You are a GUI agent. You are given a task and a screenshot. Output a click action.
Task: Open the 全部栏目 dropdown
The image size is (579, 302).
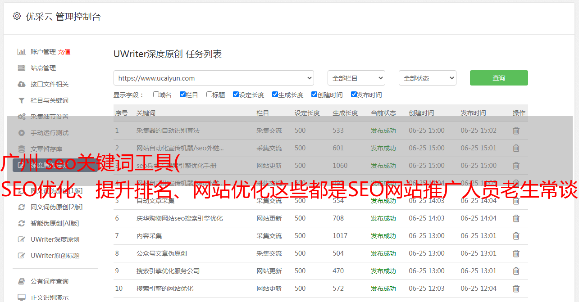(x=356, y=78)
